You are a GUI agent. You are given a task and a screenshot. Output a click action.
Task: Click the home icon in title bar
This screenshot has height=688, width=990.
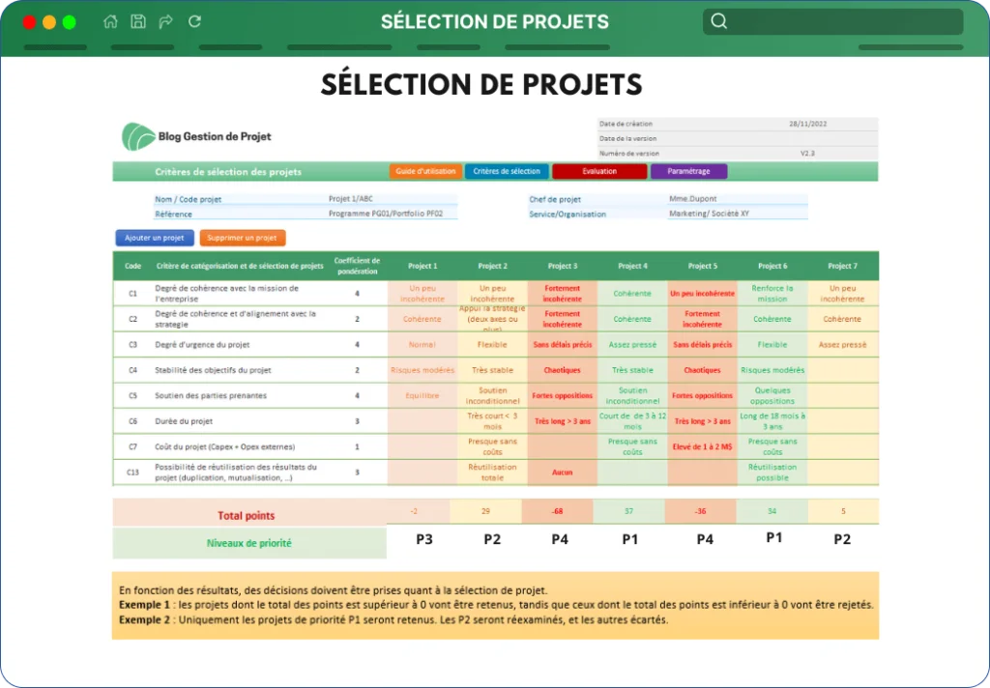(110, 21)
